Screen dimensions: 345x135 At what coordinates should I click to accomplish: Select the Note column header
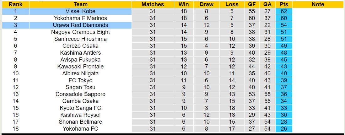click(x=318, y=4)
